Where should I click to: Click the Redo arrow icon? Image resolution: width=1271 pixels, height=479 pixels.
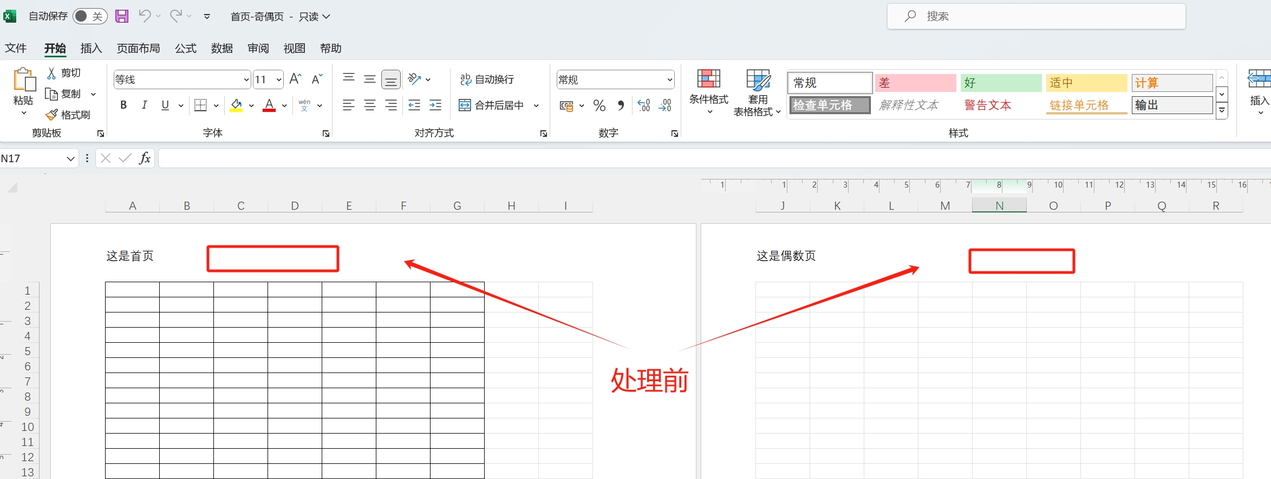coord(175,16)
